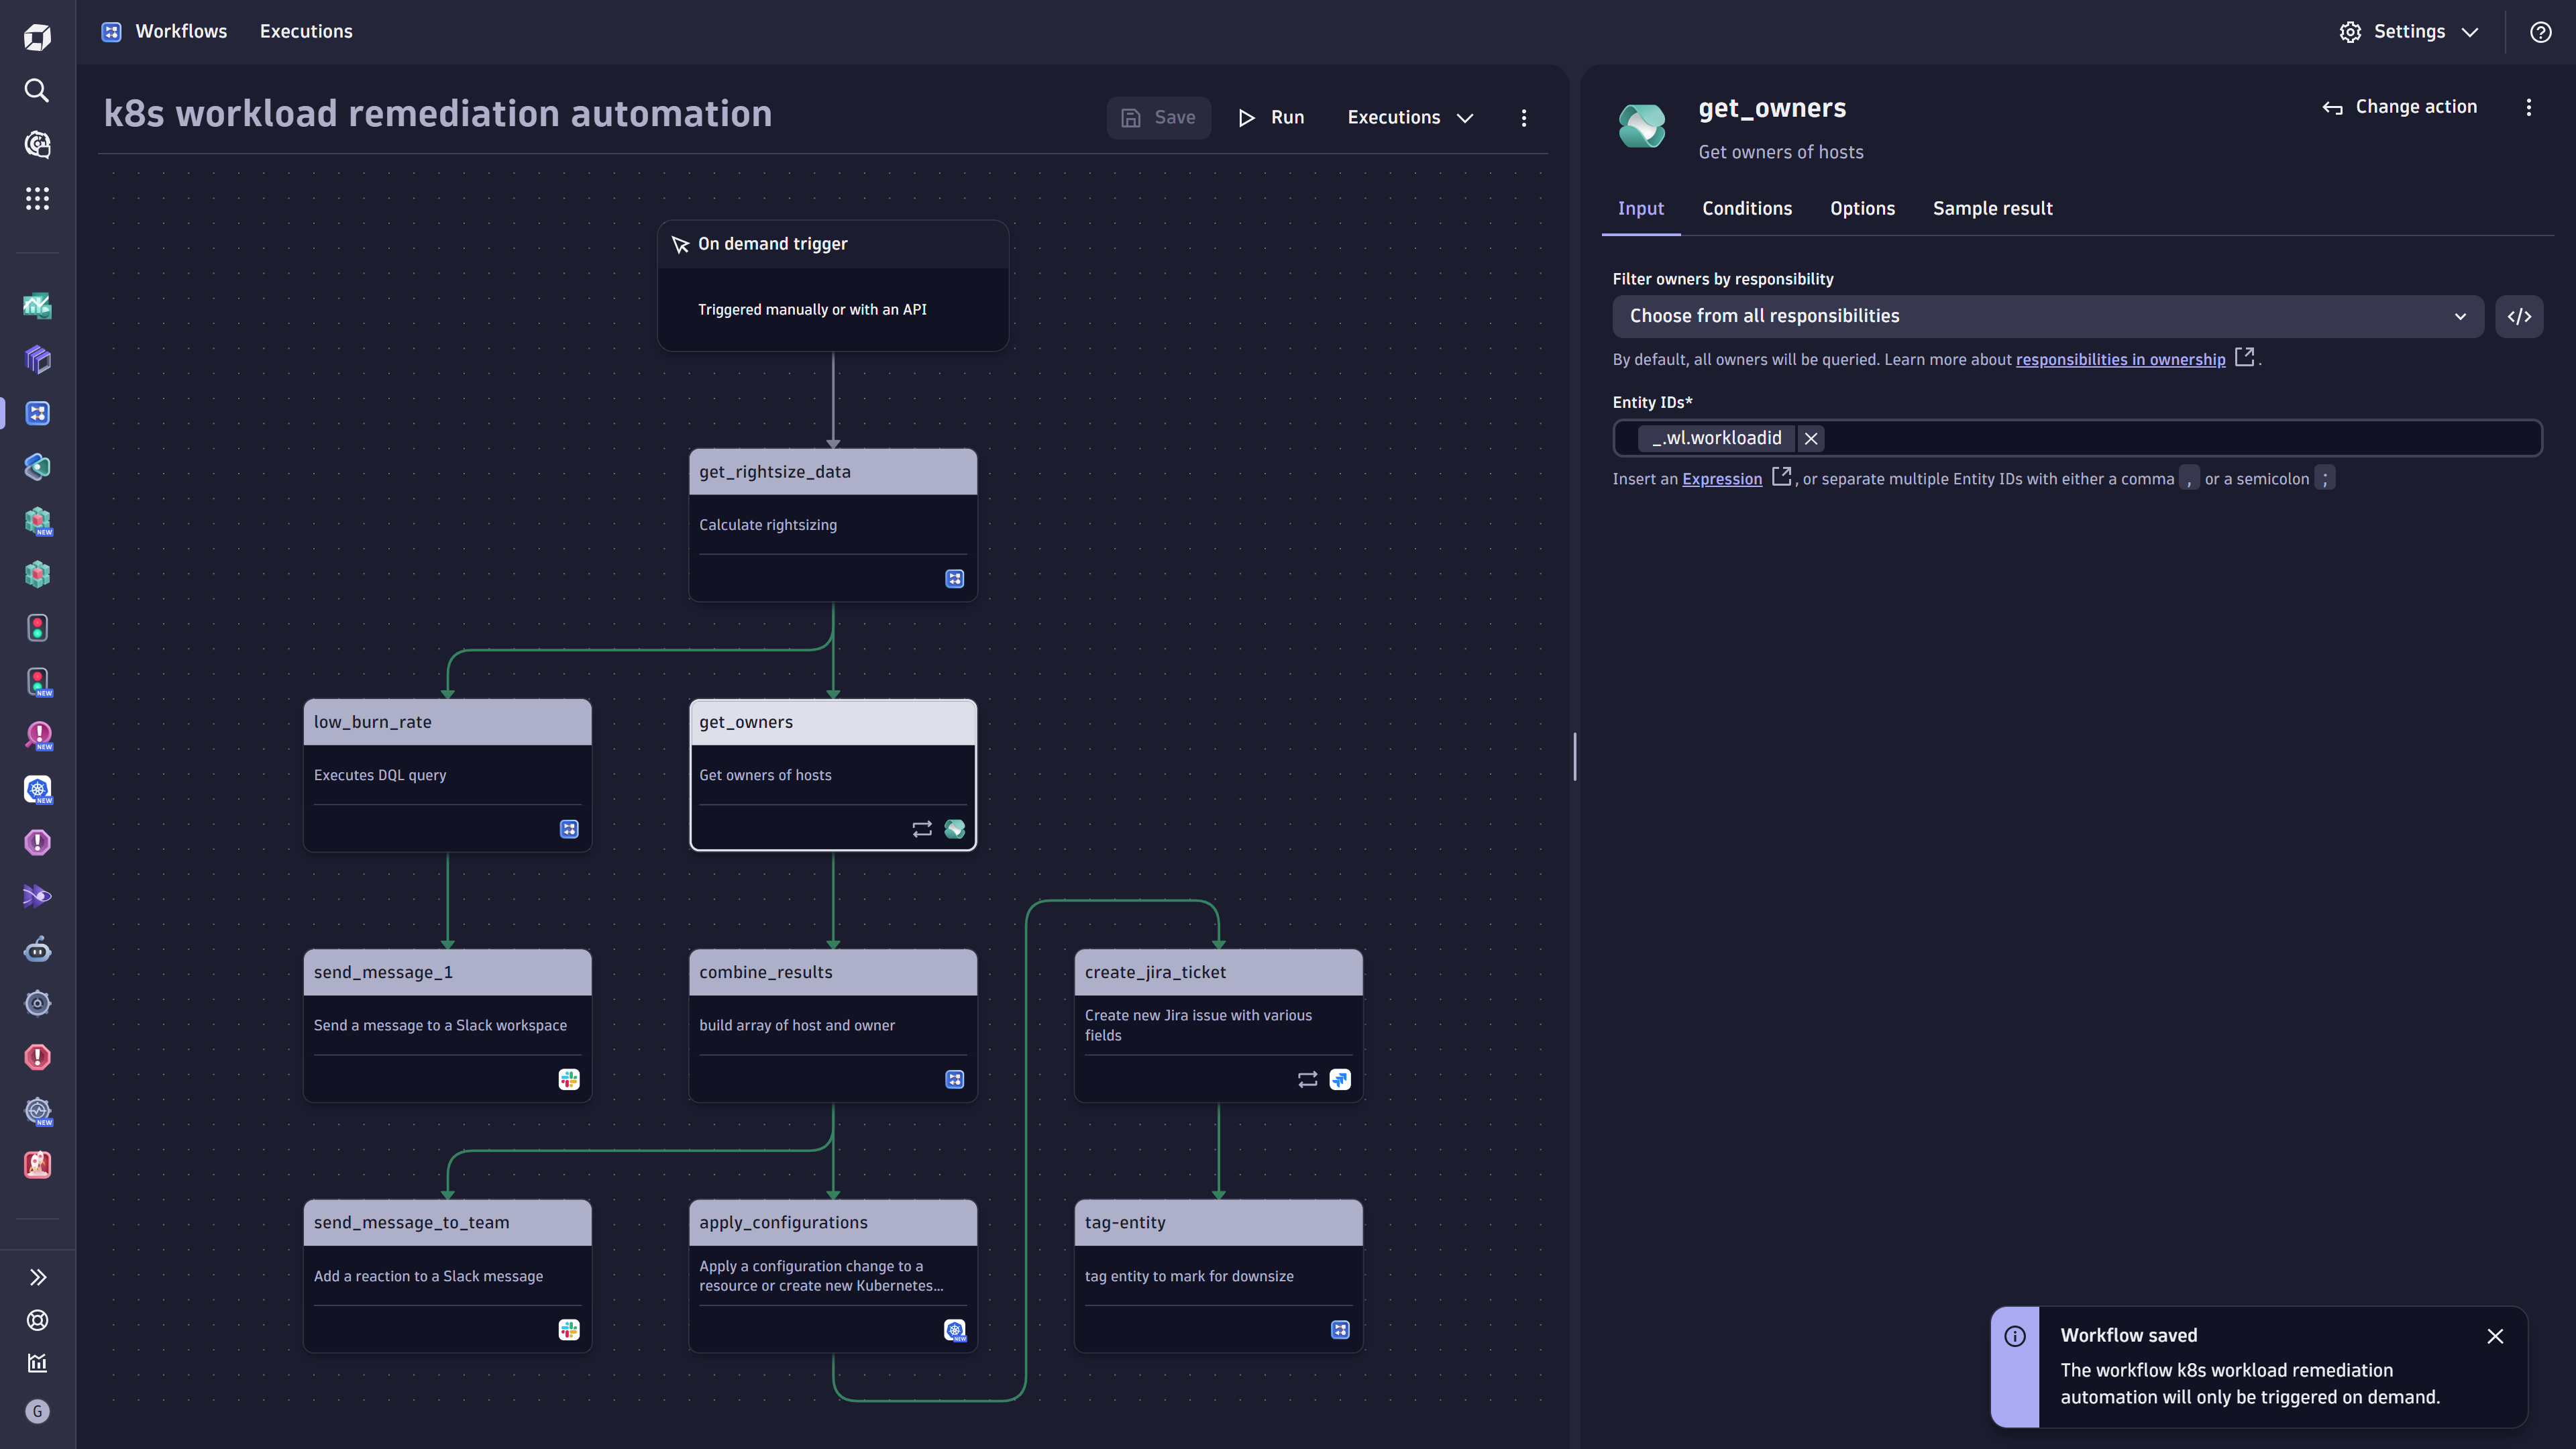This screenshot has width=2576, height=1449.
Task: Open the responsibilities in ownership link
Action: click(2121, 359)
